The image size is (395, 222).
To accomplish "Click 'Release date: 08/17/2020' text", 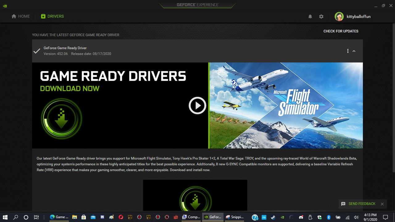I will coord(91,54).
